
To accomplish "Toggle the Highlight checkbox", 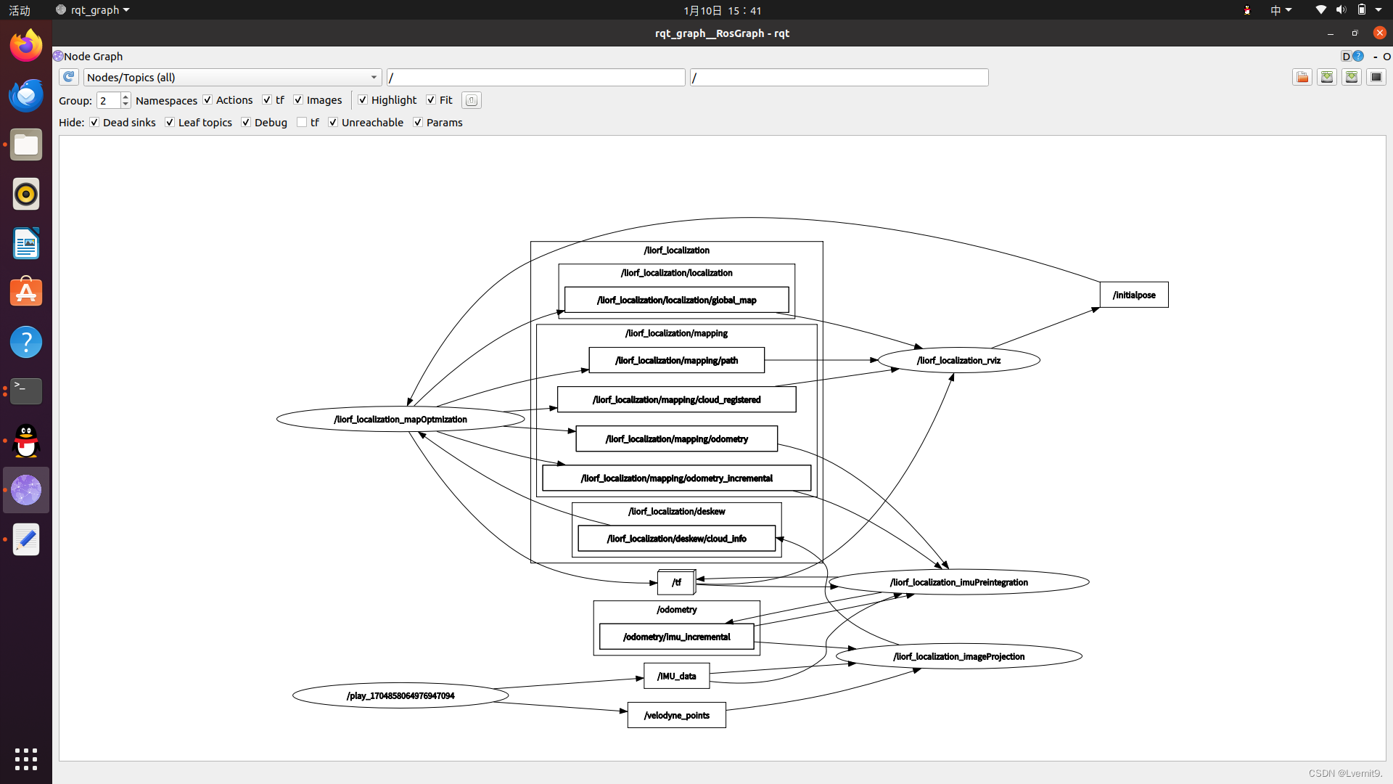I will click(363, 100).
